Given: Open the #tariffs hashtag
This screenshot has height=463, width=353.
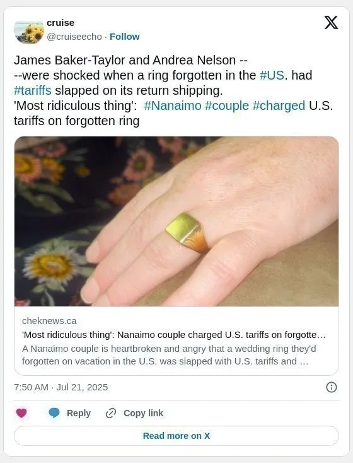Looking at the screenshot, I should (33, 91).
